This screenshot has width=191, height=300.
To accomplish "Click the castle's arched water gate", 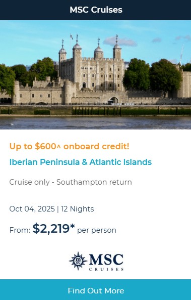I will pos(114,100).
